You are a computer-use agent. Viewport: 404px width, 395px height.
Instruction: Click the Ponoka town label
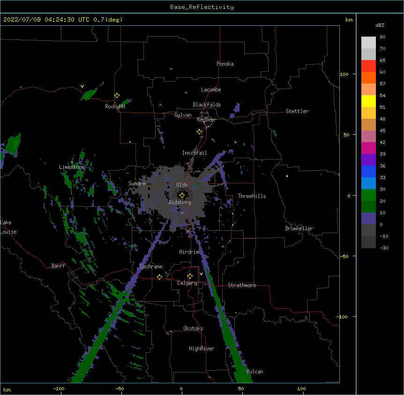225,64
